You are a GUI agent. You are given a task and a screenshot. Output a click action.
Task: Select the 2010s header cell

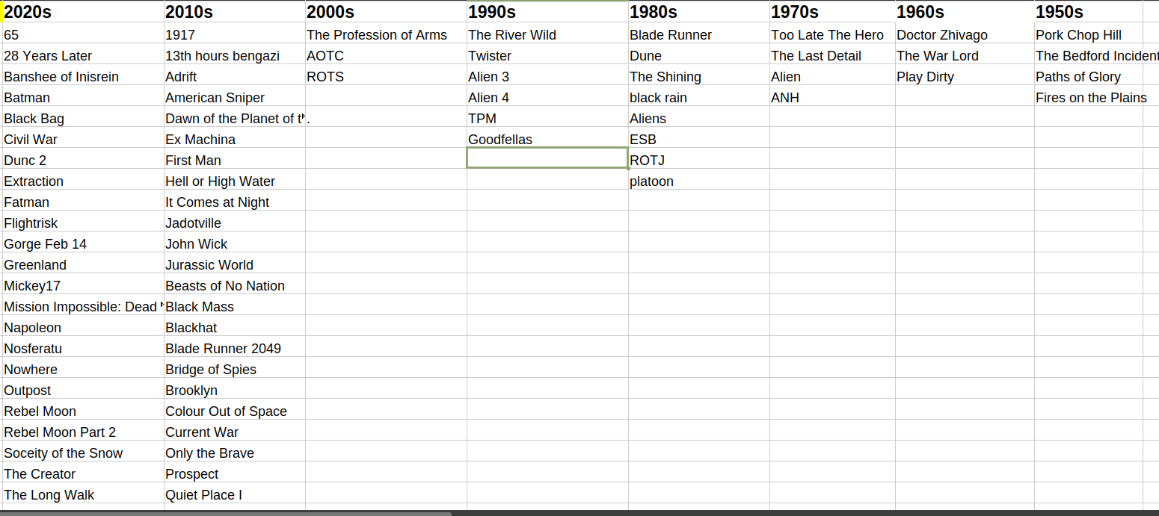click(x=235, y=12)
